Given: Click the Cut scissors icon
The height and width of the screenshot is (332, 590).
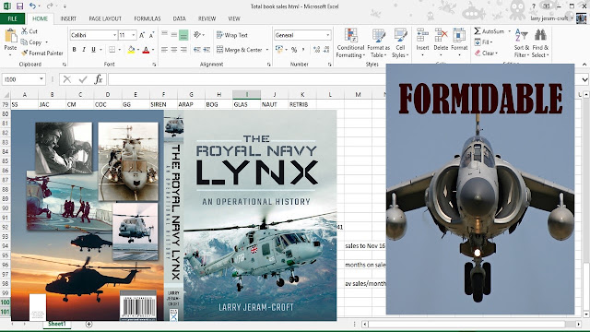Looking at the screenshot, I should tap(25, 31).
